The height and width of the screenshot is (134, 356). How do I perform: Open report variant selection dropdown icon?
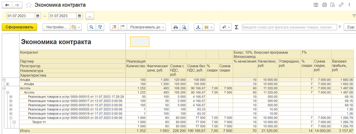(76, 27)
